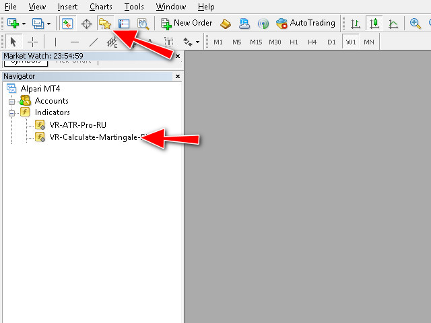Close the Market Watch panel
Viewport: 431px width, 323px height.
click(x=178, y=56)
